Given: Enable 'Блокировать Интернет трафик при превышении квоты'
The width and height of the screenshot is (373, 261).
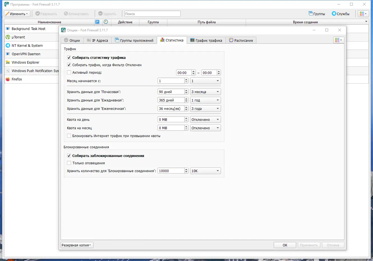Looking at the screenshot, I should tap(69, 136).
